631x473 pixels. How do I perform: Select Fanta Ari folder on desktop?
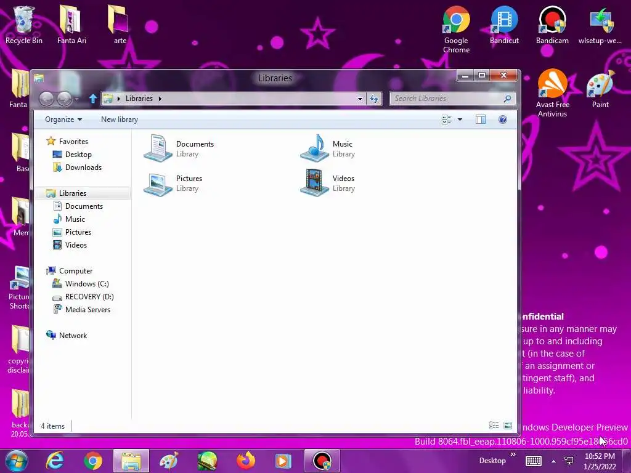click(x=71, y=25)
